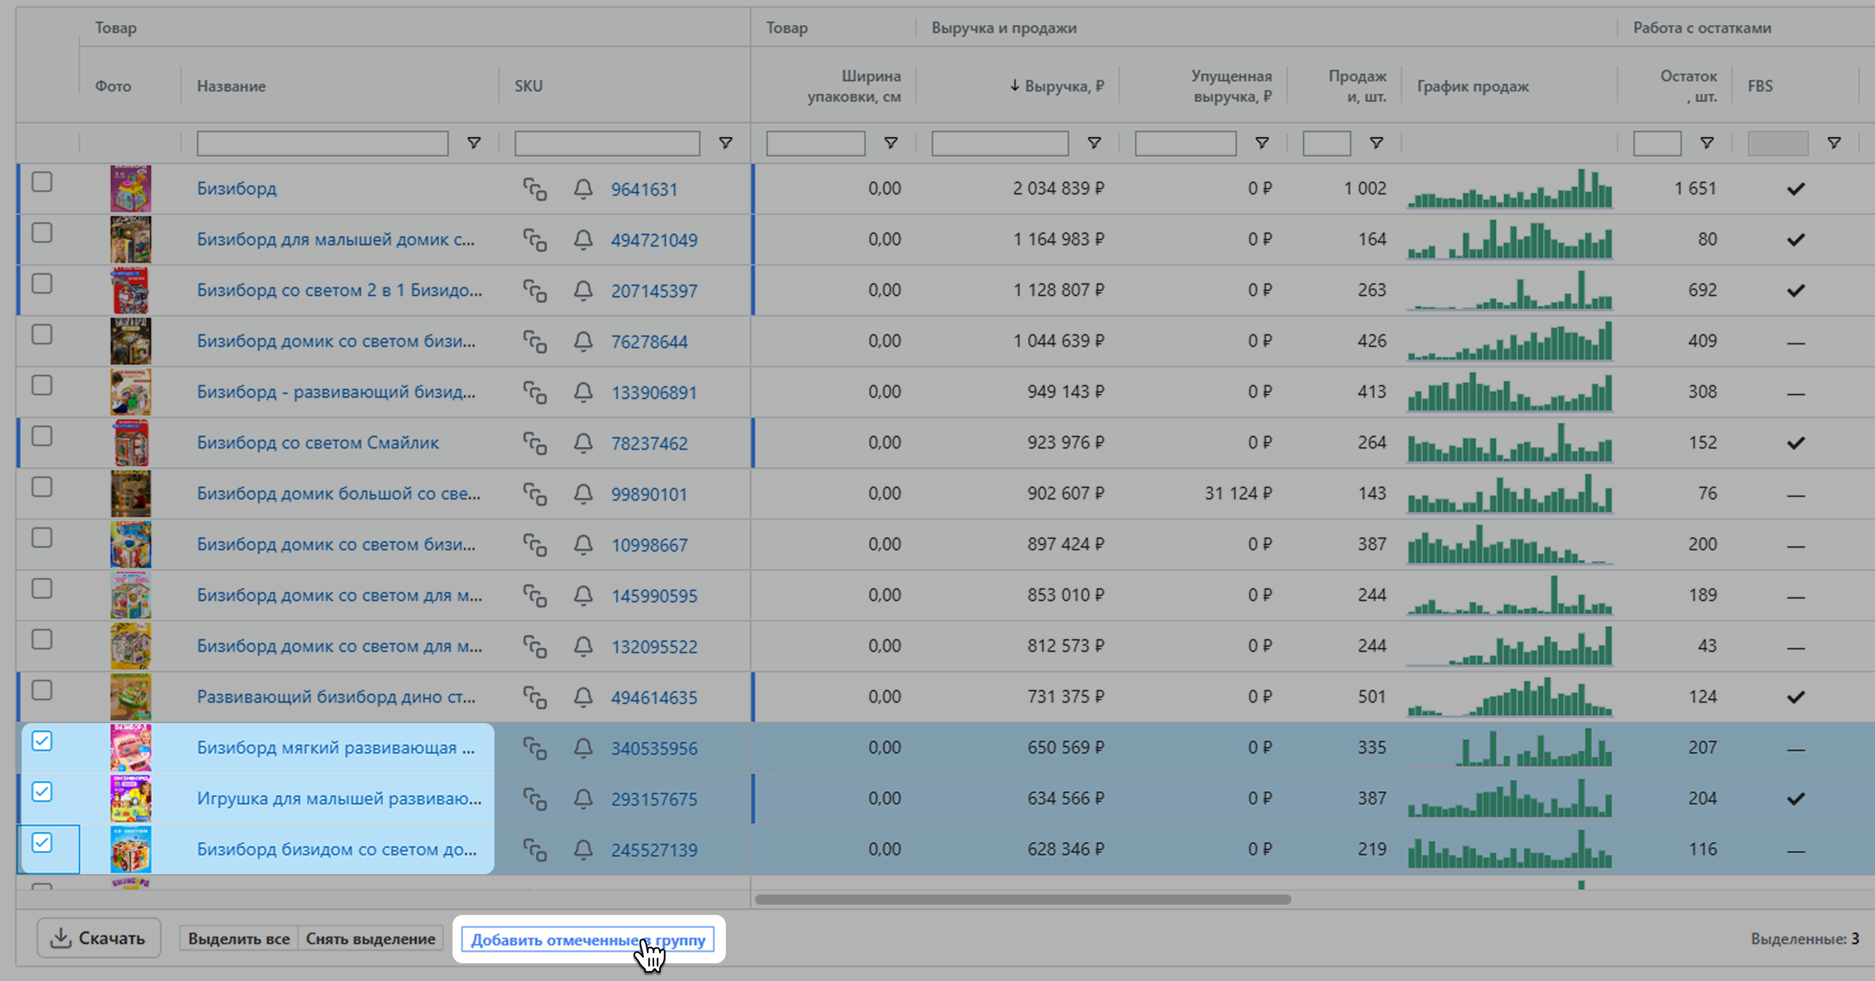Open the filter icon for the Название column

(x=474, y=144)
